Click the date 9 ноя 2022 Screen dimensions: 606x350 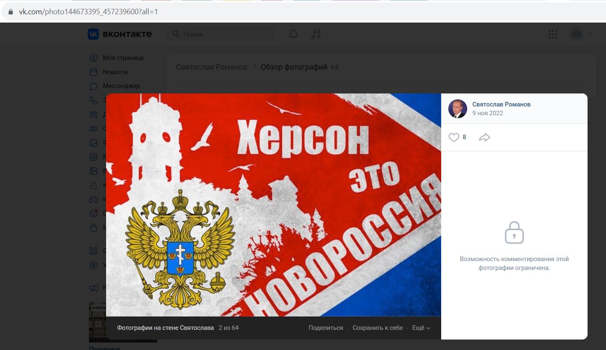pos(487,113)
